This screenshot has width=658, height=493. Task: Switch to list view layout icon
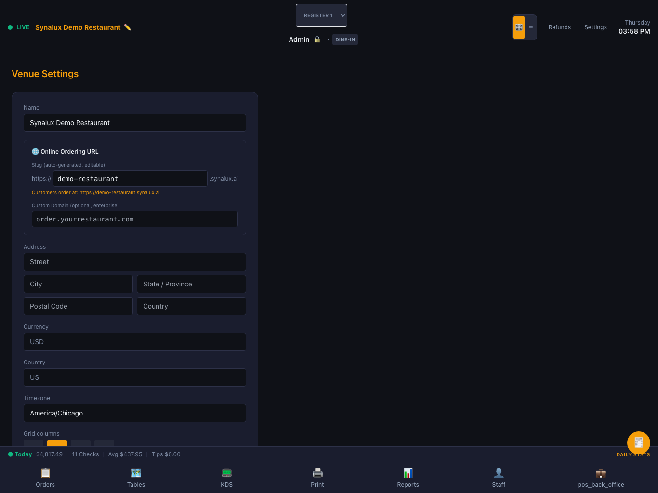click(x=531, y=27)
